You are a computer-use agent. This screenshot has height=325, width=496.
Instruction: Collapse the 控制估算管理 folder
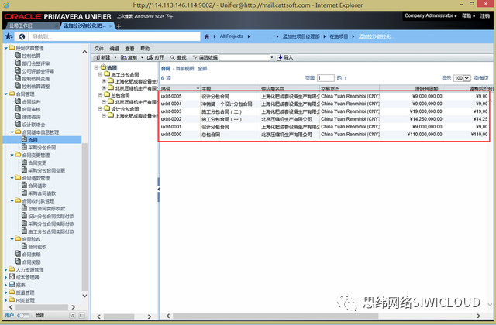tap(5, 48)
